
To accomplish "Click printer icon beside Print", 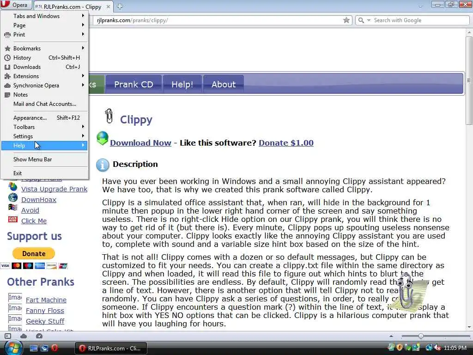I will [x=7, y=35].
